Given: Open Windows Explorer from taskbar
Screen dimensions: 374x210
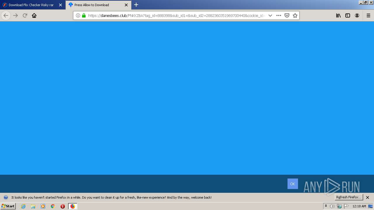Looking at the screenshot, I should click(33, 206).
